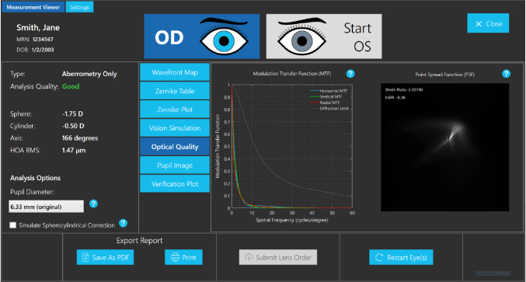Print the report
The width and height of the screenshot is (526, 282).
click(x=183, y=257)
